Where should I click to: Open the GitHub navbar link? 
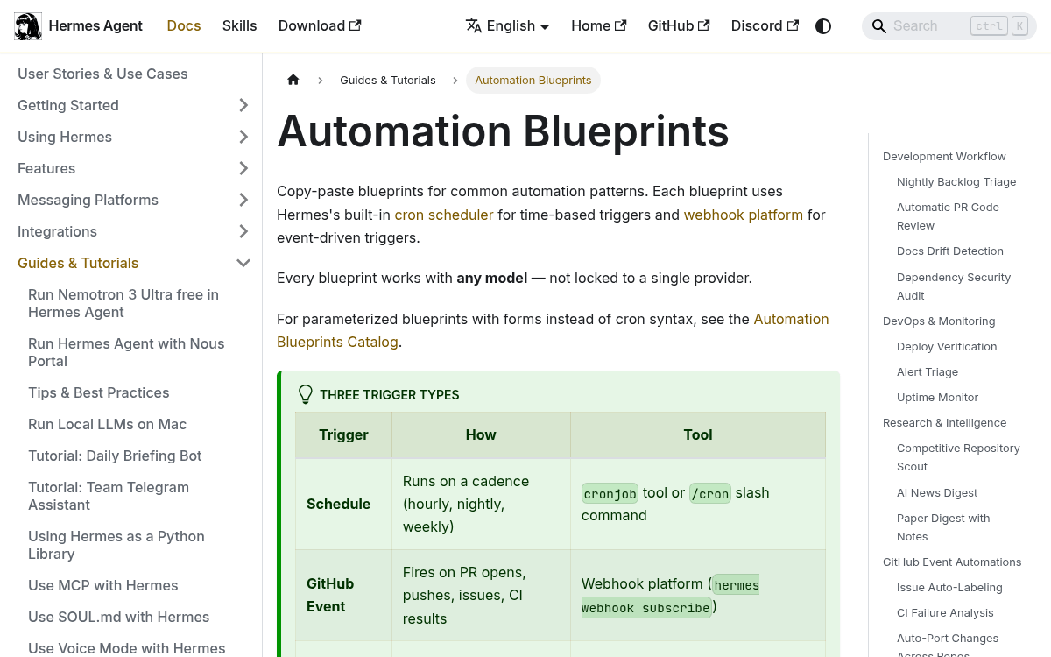[x=679, y=26]
